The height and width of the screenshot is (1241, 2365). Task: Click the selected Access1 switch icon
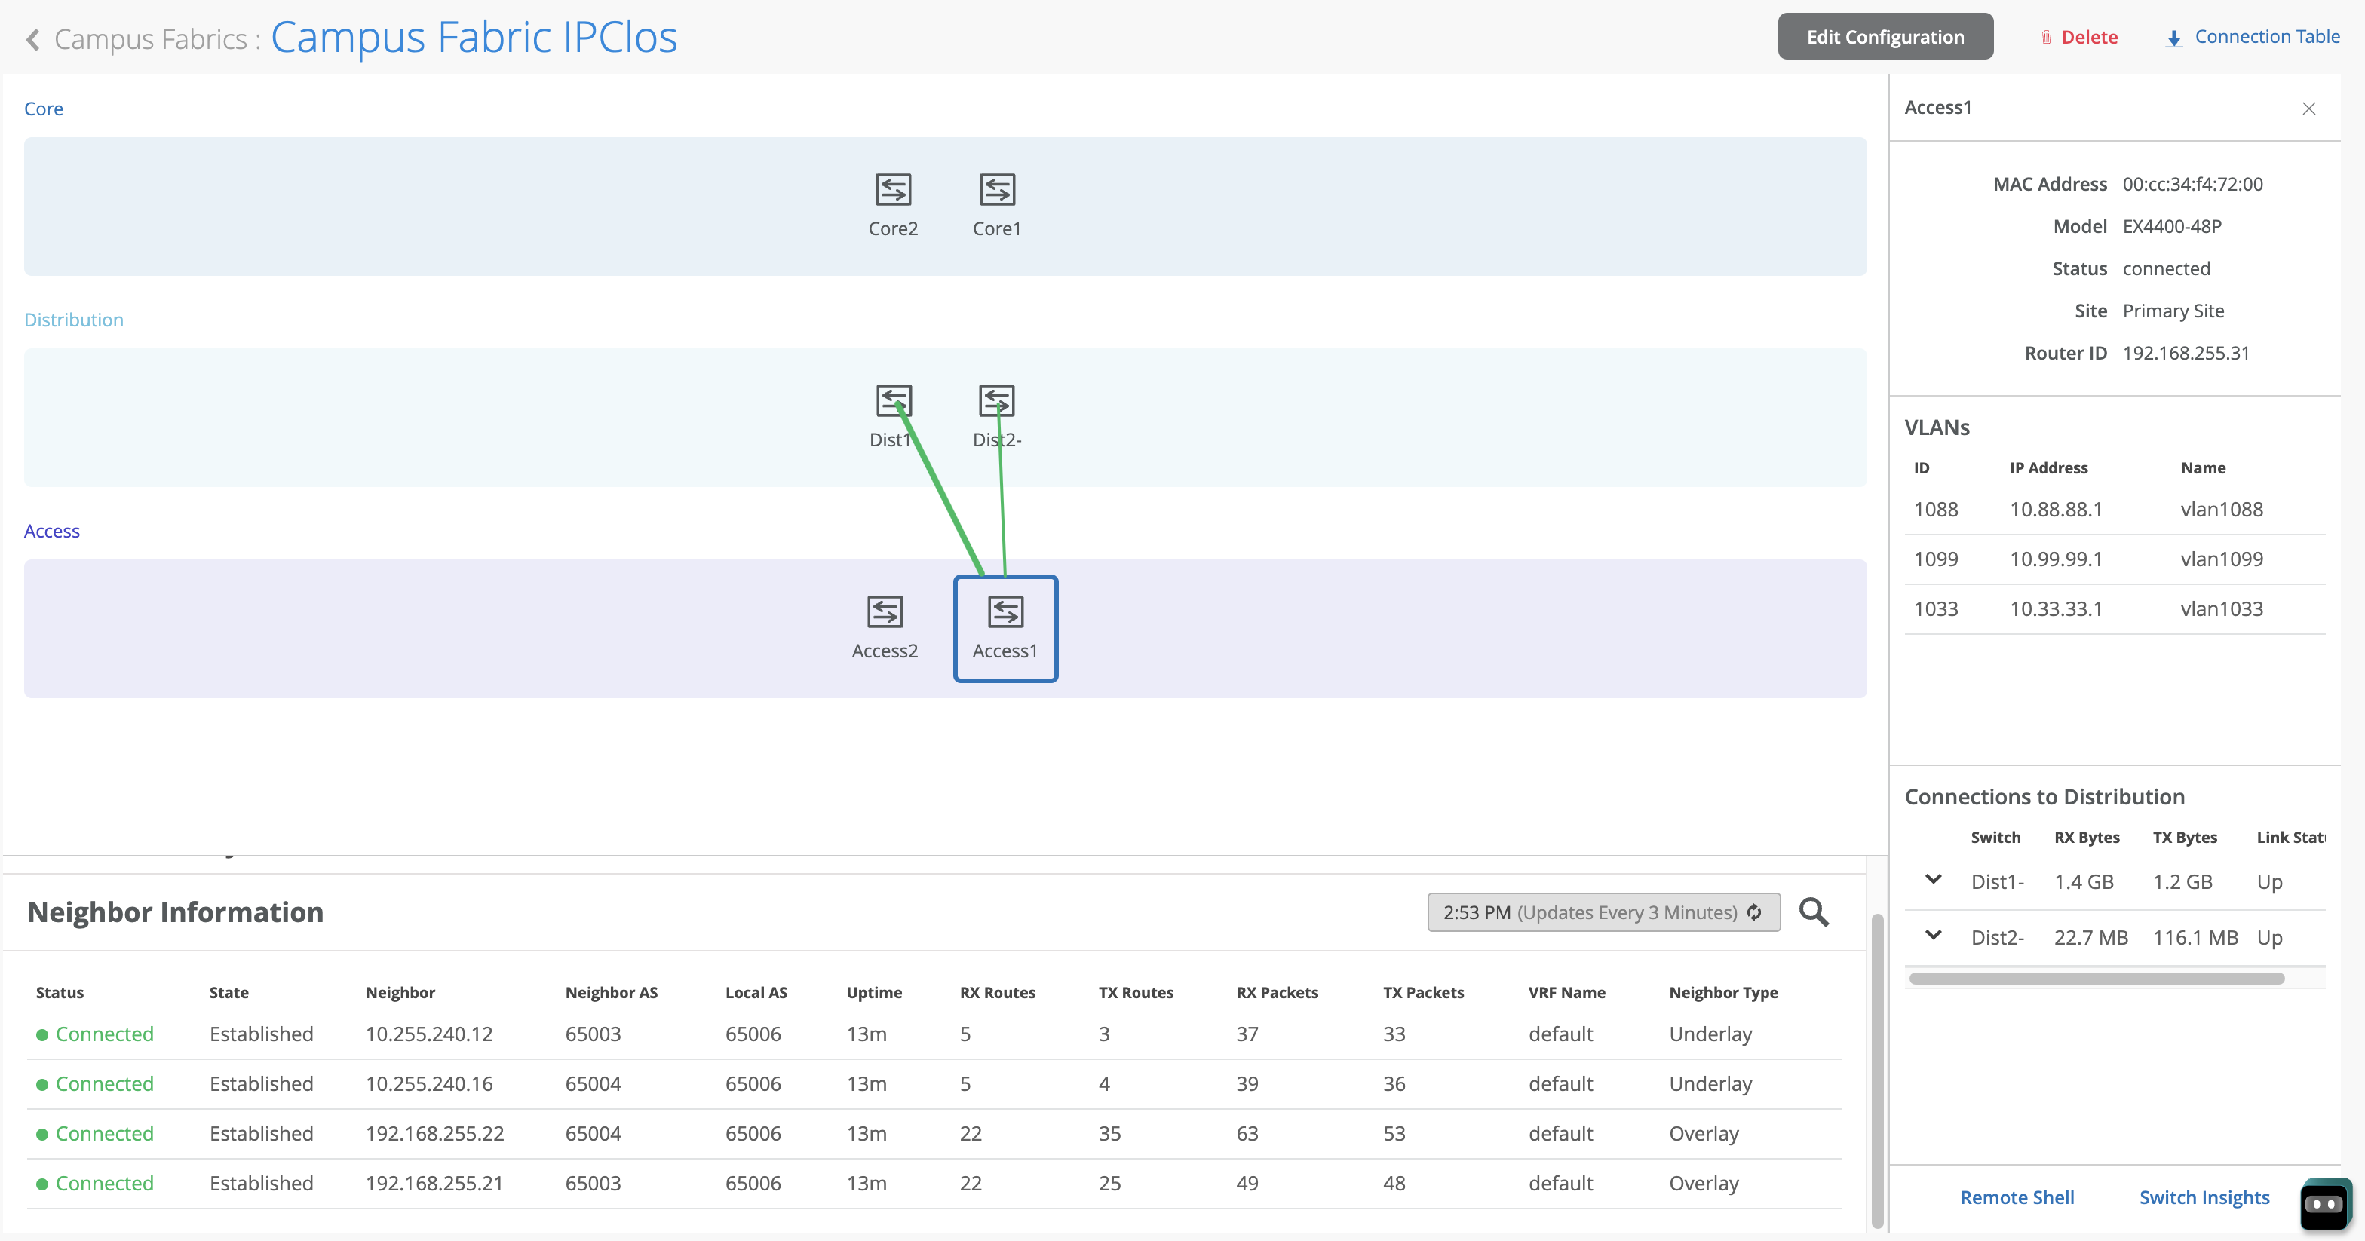click(1005, 612)
